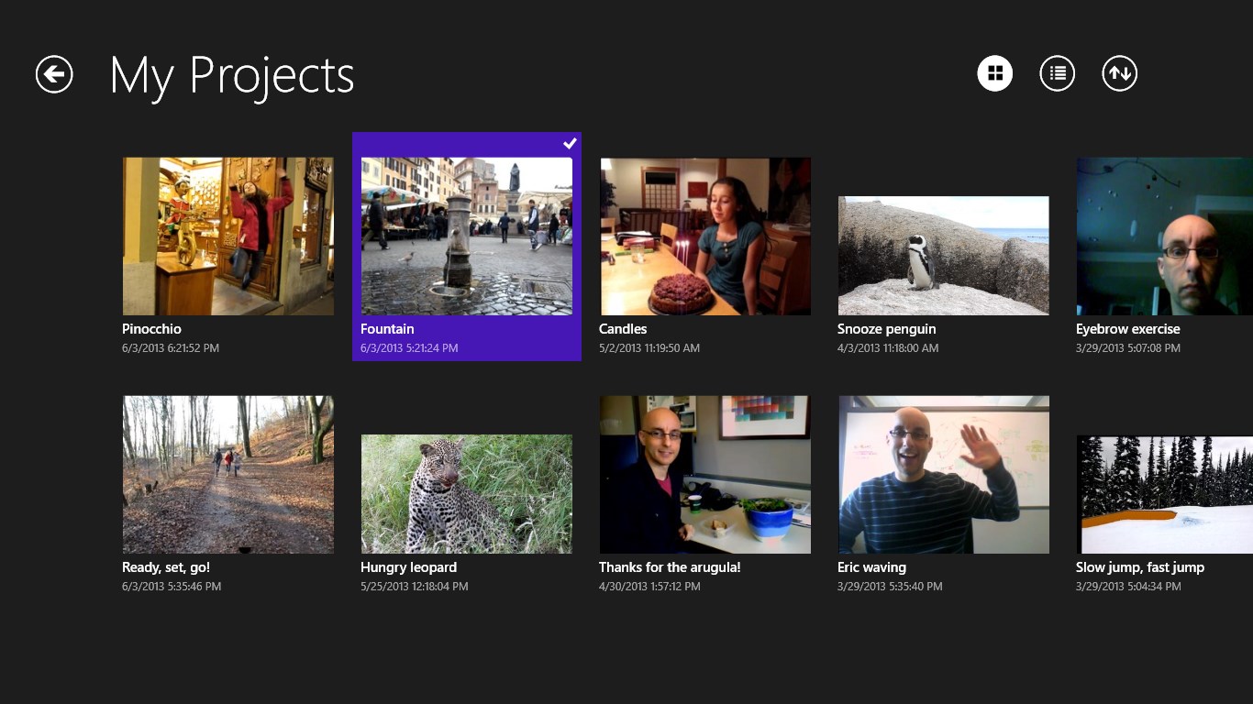Switch to list view

tap(1057, 73)
